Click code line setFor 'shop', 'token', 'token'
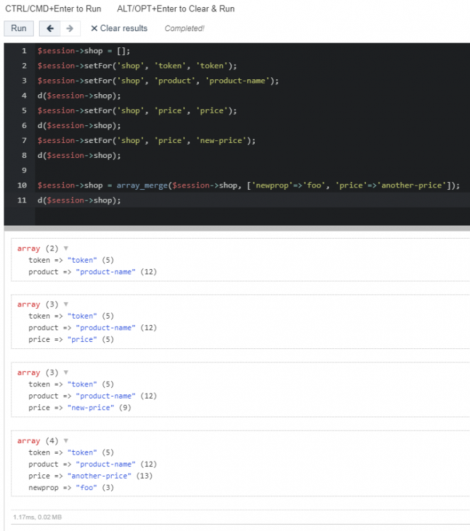470x531 pixels. pos(137,66)
